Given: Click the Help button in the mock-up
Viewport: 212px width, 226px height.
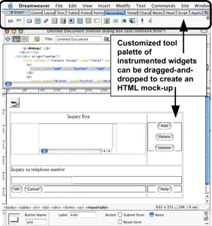Looking at the screenshot, I should tap(165, 189).
